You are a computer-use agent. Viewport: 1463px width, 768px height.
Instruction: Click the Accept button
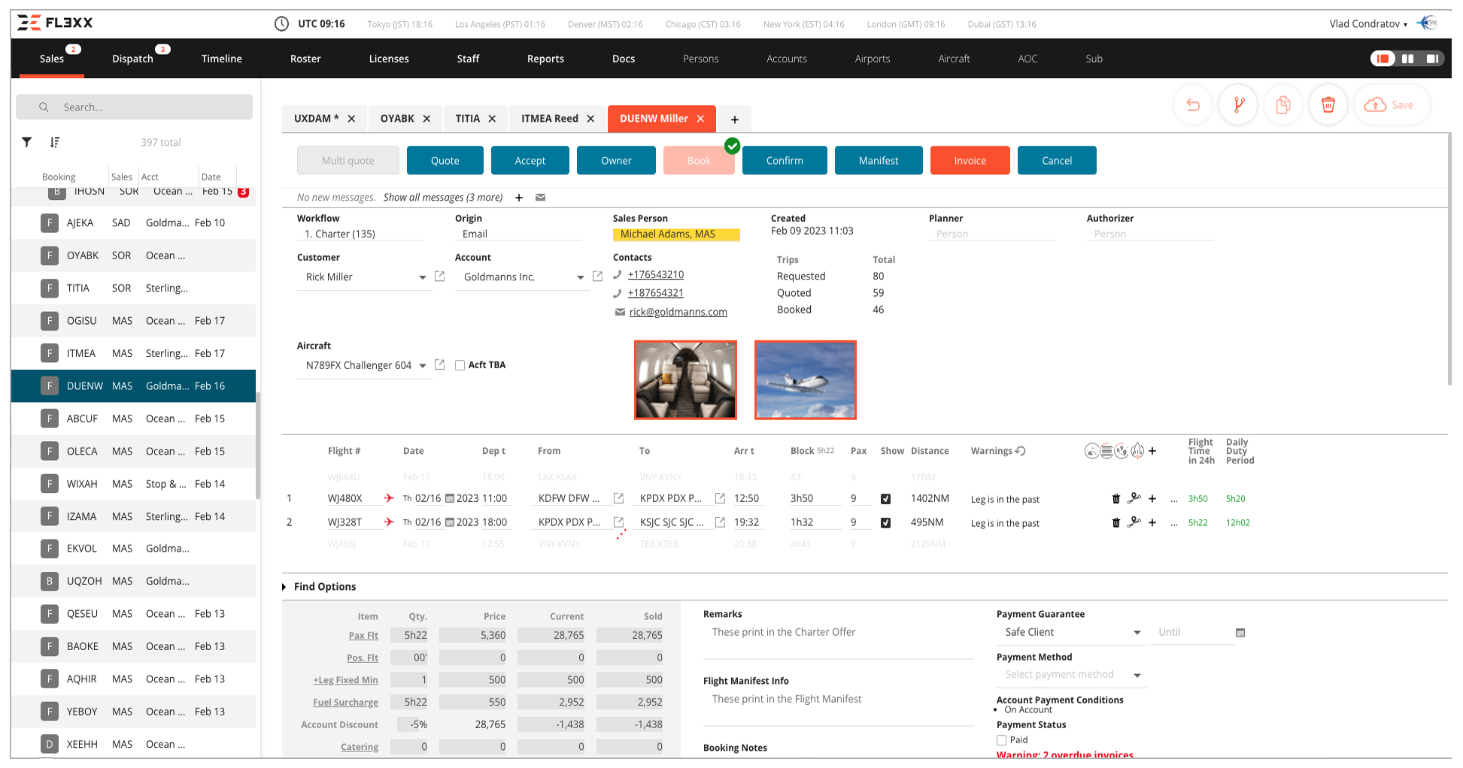coord(530,161)
